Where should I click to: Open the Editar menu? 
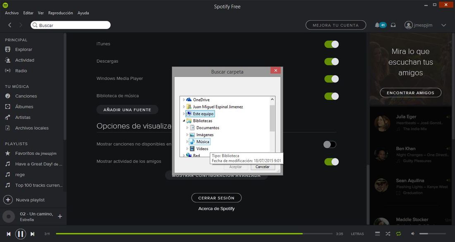28,13
